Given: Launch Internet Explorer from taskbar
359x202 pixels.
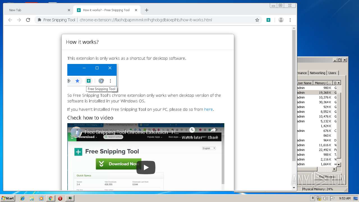Looking at the screenshot, I should point(22,198).
